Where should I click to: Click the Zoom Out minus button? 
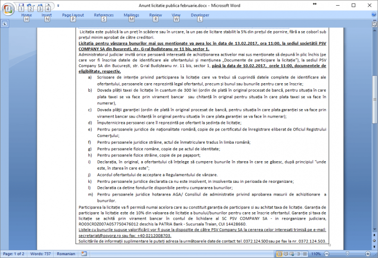pyautogui.click(x=326, y=254)
